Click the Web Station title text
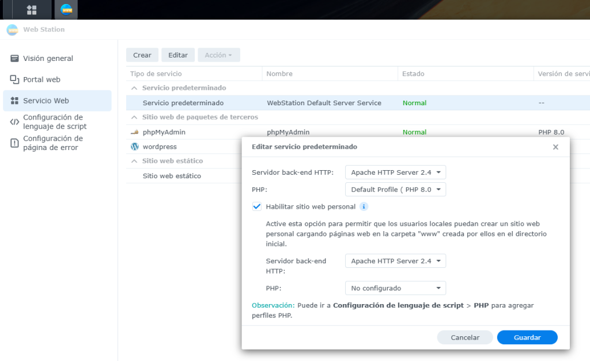This screenshot has width=590, height=361. 44,30
